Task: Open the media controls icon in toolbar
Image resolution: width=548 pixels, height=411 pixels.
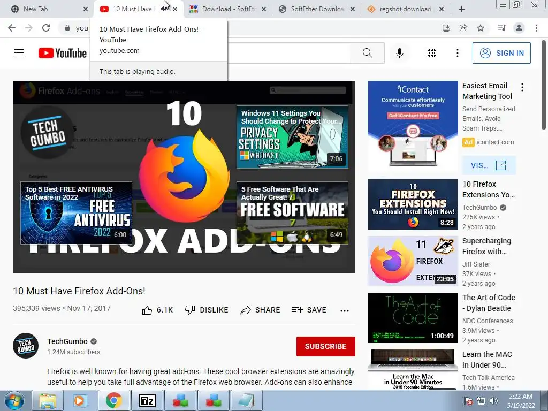Action: pyautogui.click(x=501, y=28)
